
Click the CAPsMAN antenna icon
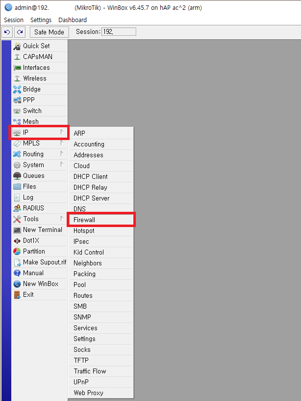[17, 57]
